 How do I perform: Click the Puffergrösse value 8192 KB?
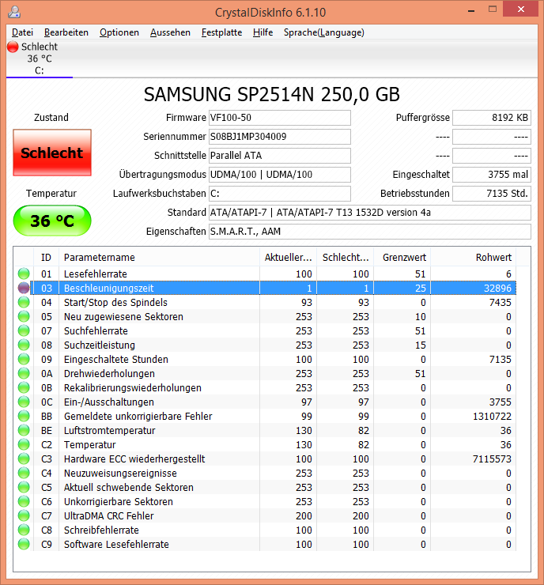point(492,118)
